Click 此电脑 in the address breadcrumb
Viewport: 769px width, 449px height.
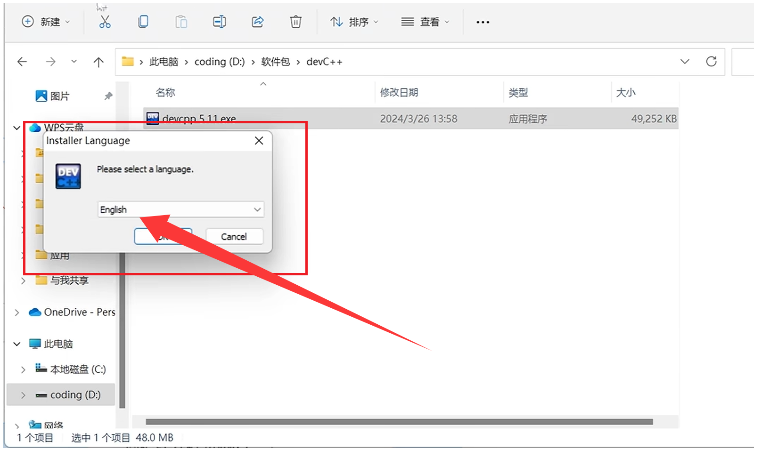coord(164,62)
